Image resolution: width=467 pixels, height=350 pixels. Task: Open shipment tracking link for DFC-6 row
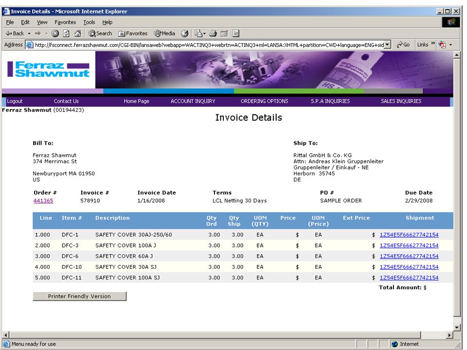409,256
